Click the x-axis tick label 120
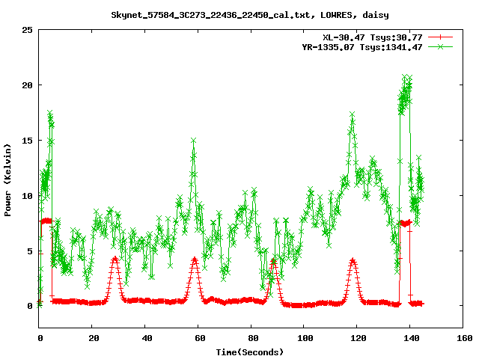 [x=357, y=339]
